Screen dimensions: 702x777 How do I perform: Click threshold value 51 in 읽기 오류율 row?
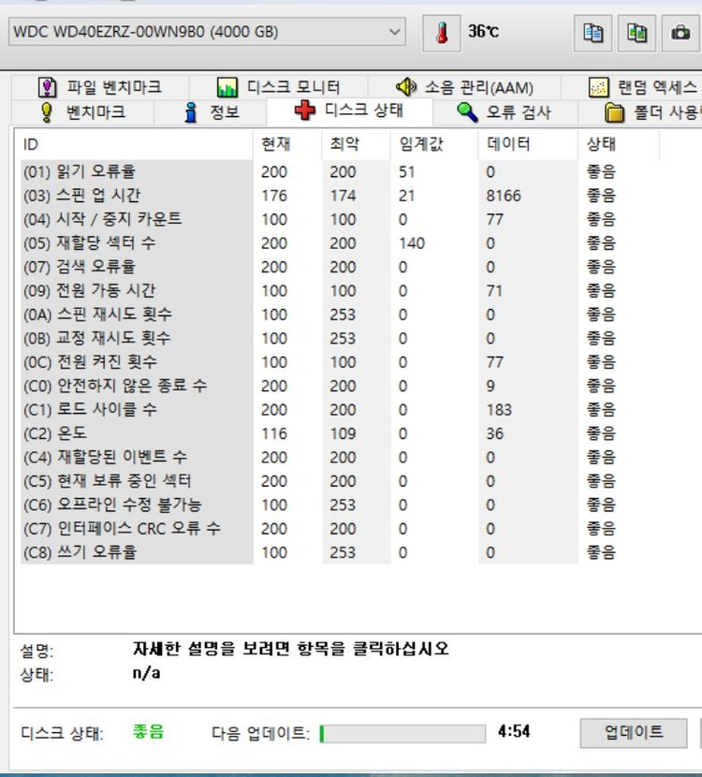tap(407, 172)
